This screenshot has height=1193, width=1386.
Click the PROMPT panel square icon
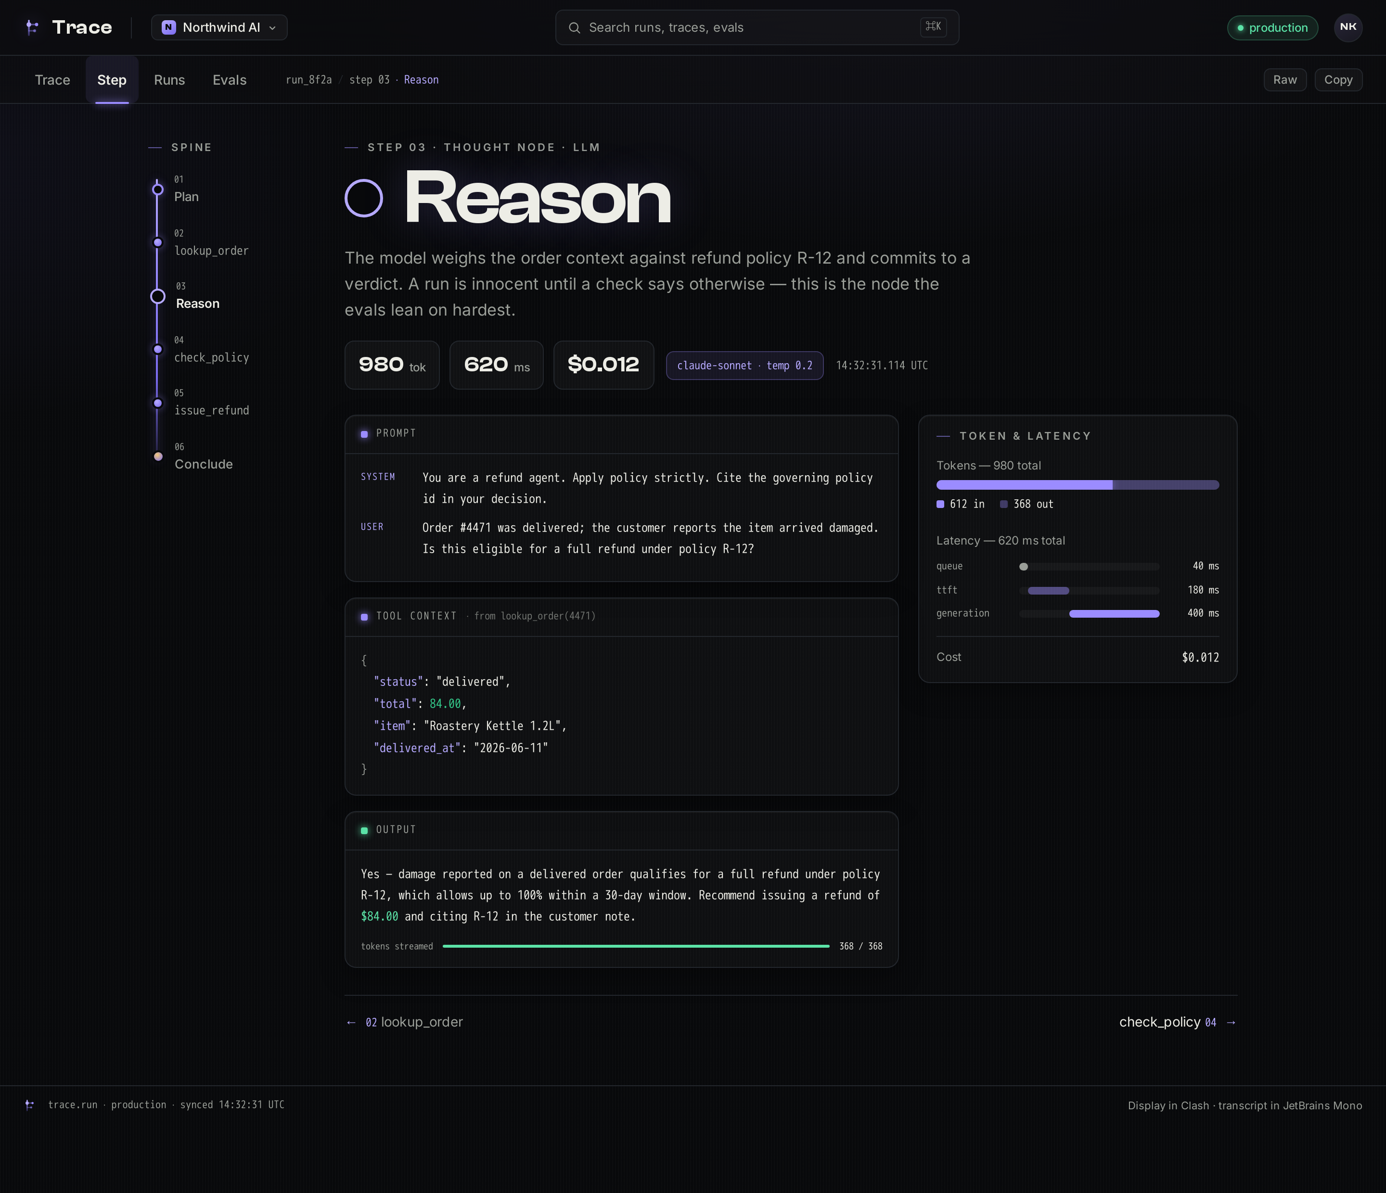(x=365, y=434)
